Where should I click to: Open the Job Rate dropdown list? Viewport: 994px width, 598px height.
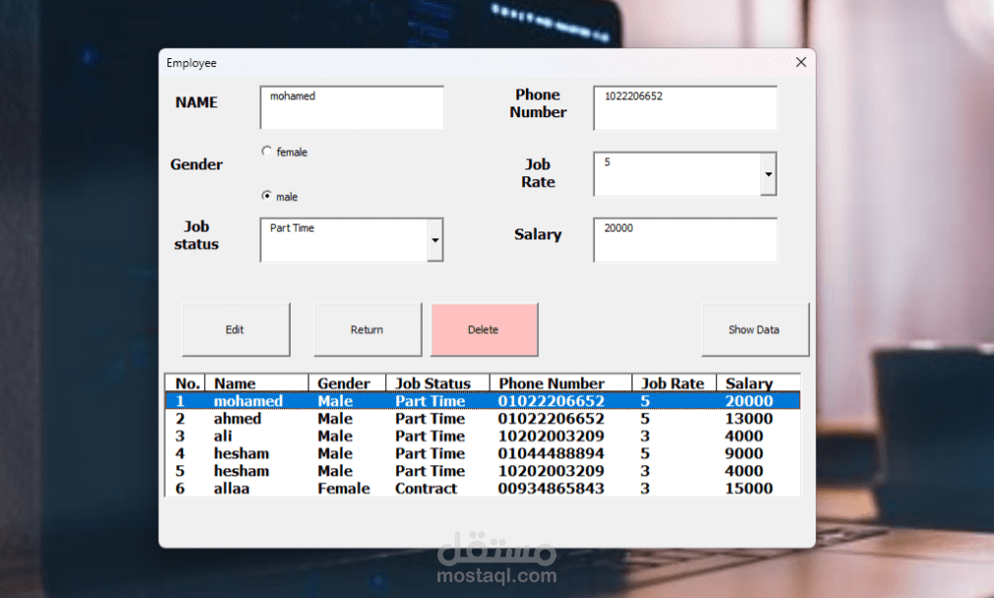click(x=769, y=173)
